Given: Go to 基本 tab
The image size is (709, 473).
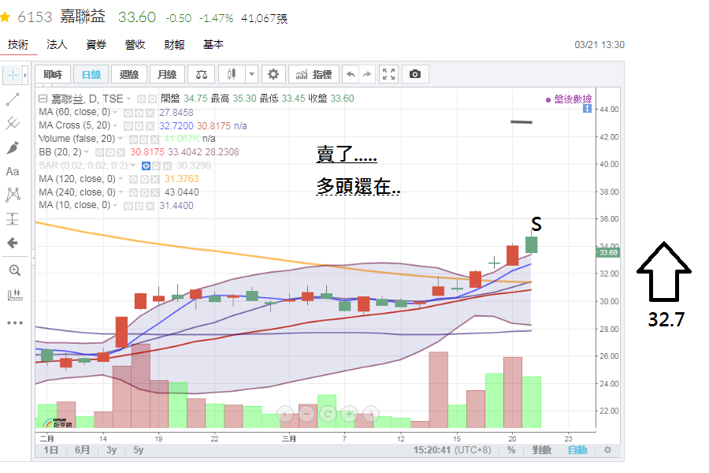Looking at the screenshot, I should point(213,44).
